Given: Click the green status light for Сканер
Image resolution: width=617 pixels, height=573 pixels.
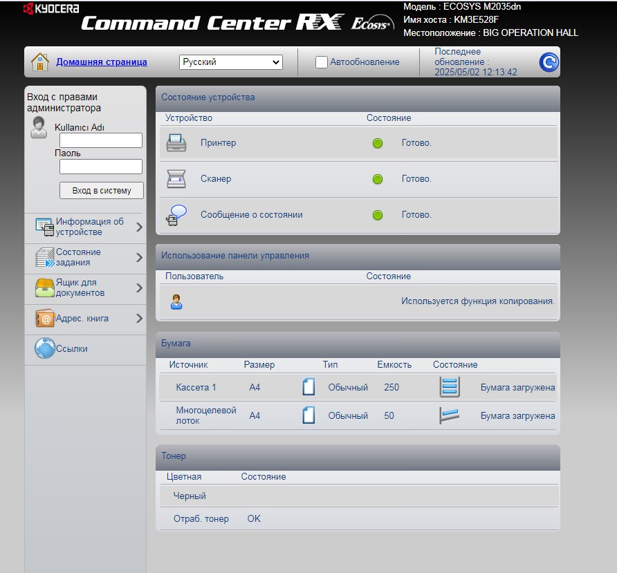Looking at the screenshot, I should [x=378, y=179].
